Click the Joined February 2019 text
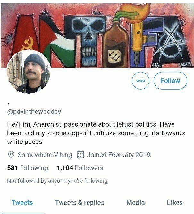 click(x=118, y=155)
